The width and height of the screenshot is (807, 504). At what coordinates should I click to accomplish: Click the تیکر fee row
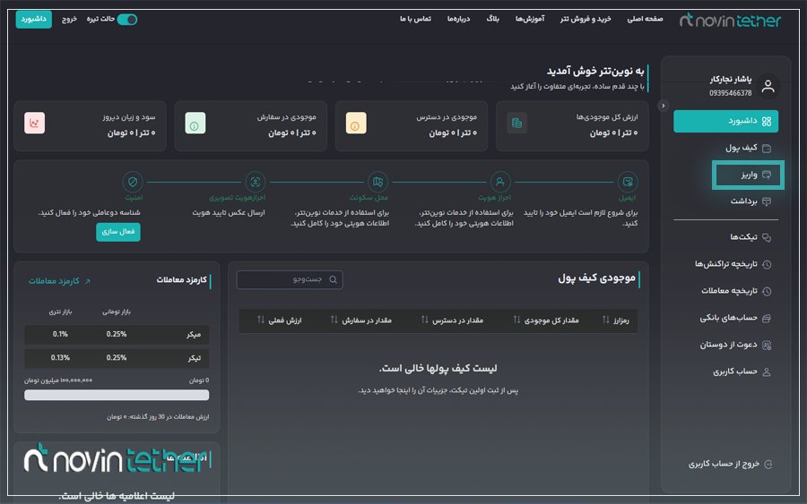[117, 358]
